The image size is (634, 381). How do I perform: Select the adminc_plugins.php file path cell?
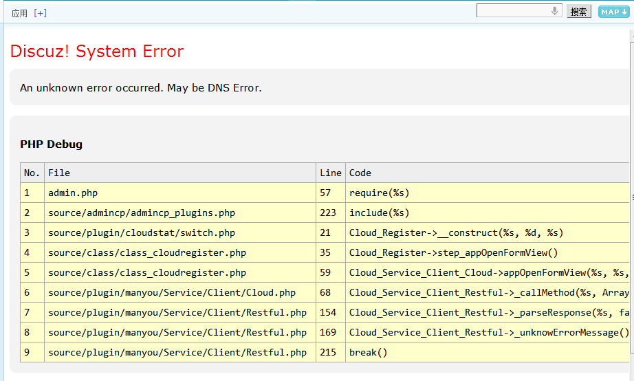(180, 213)
